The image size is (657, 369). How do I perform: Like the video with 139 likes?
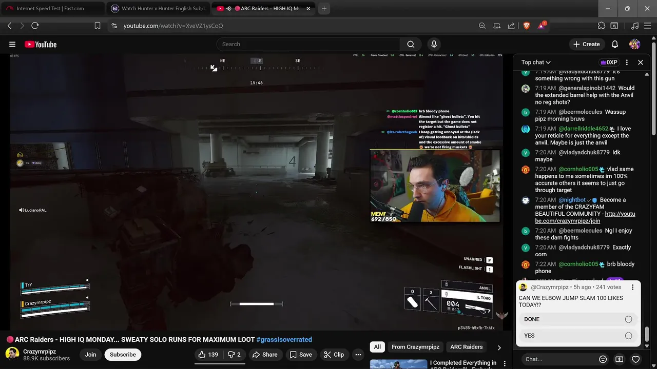click(x=208, y=355)
